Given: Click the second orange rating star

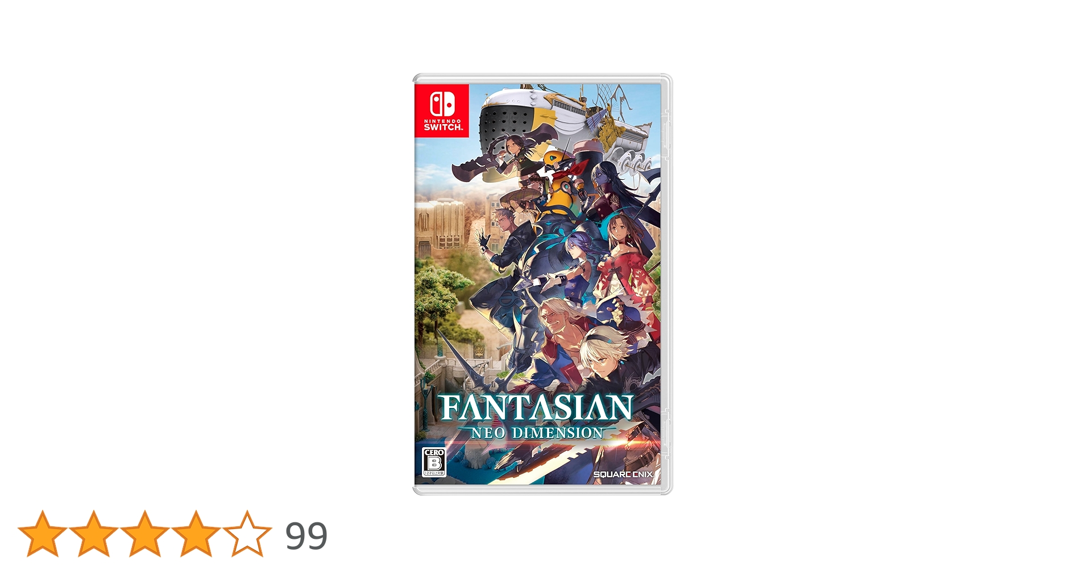Looking at the screenshot, I should click(94, 534).
